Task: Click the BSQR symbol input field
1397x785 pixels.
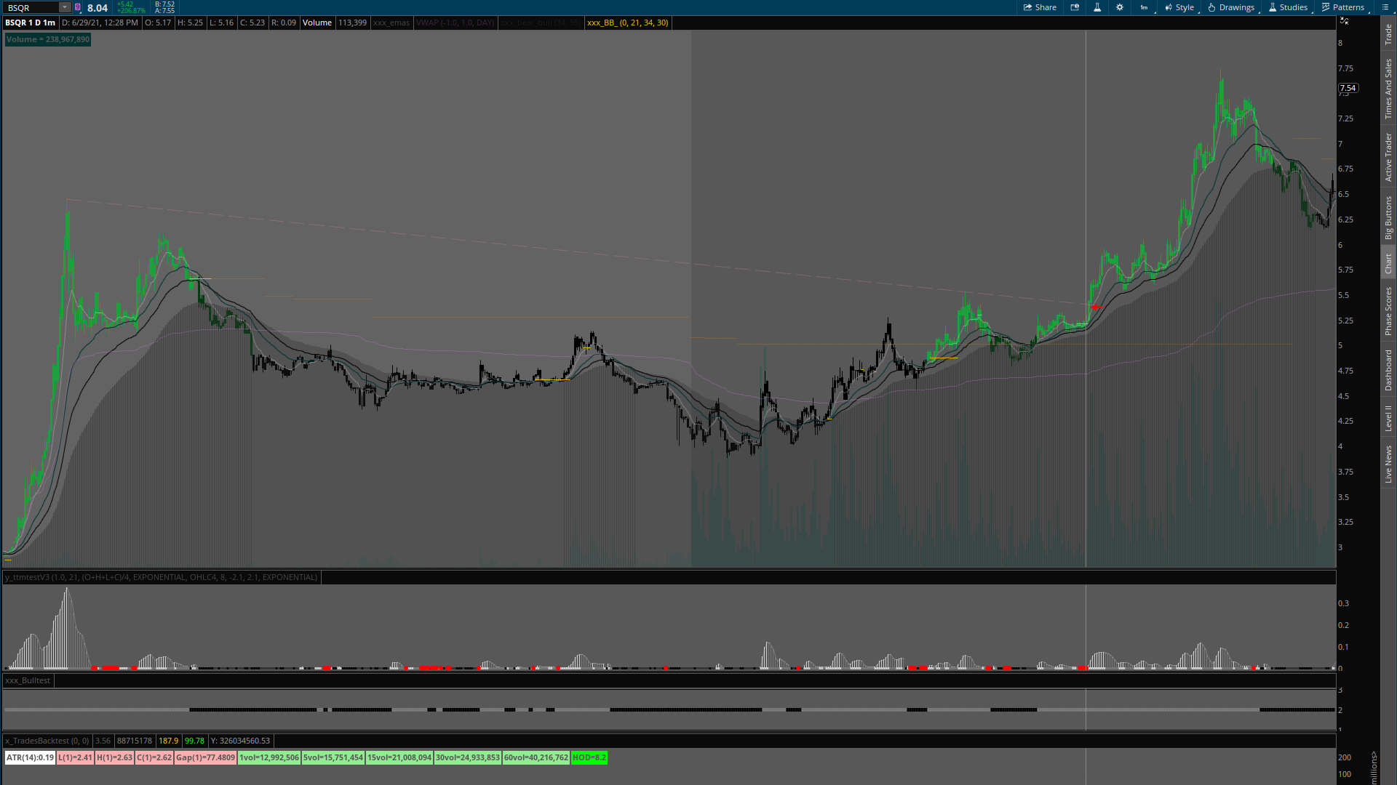Action: [x=31, y=7]
